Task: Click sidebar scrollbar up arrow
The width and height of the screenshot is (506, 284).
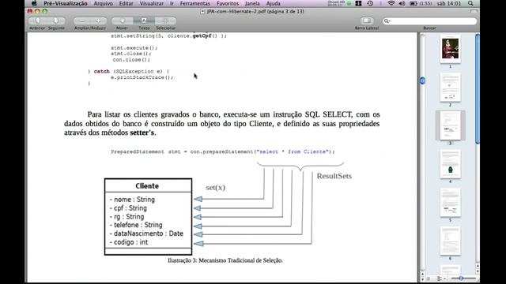Action: pos(478,267)
